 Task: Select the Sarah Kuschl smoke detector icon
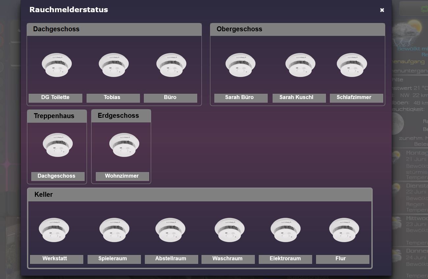300,65
